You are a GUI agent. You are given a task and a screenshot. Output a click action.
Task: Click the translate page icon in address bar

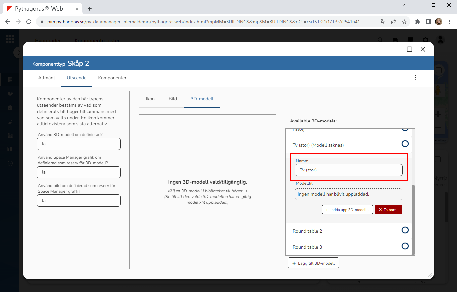tap(383, 22)
